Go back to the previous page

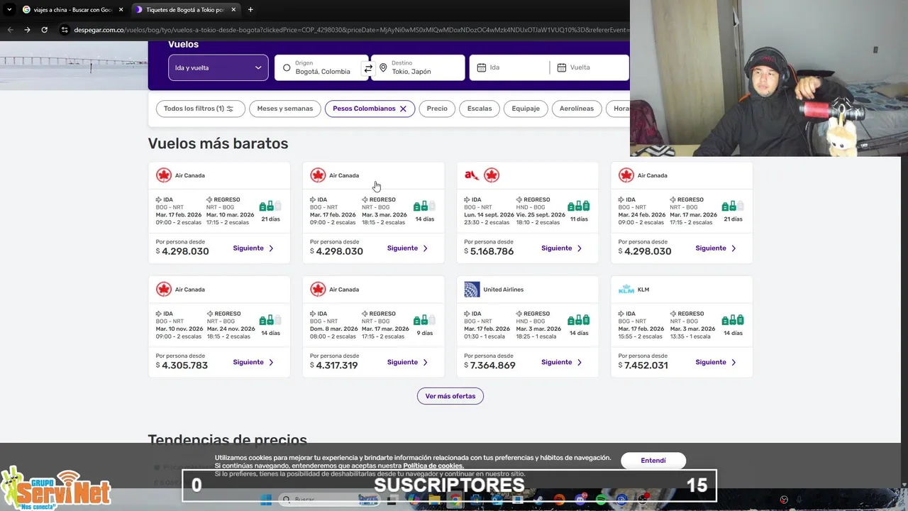10,30
